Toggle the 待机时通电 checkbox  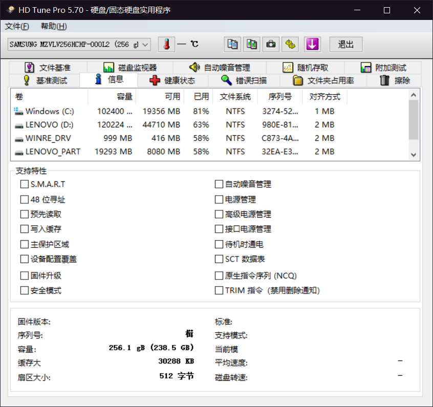point(219,244)
